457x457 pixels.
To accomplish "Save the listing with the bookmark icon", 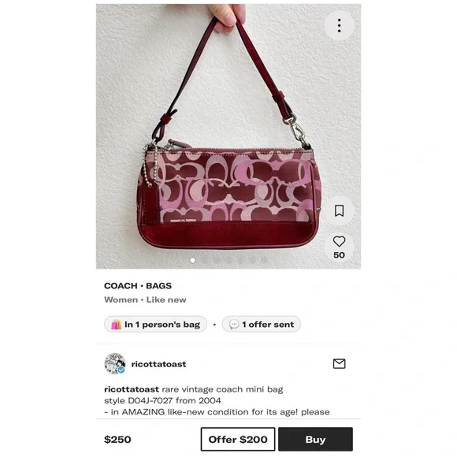I will point(339,210).
